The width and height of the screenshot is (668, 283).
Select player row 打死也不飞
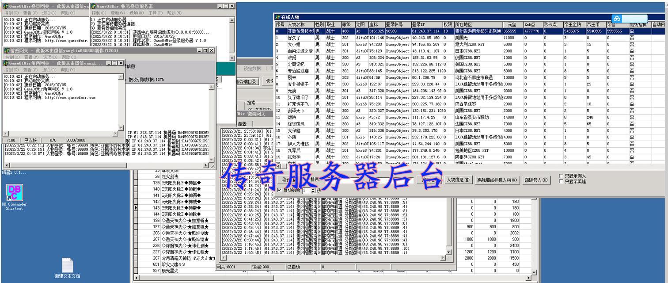(470, 104)
